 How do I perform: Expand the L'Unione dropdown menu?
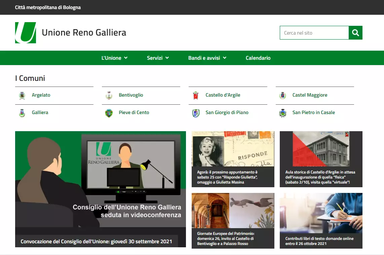(x=114, y=58)
